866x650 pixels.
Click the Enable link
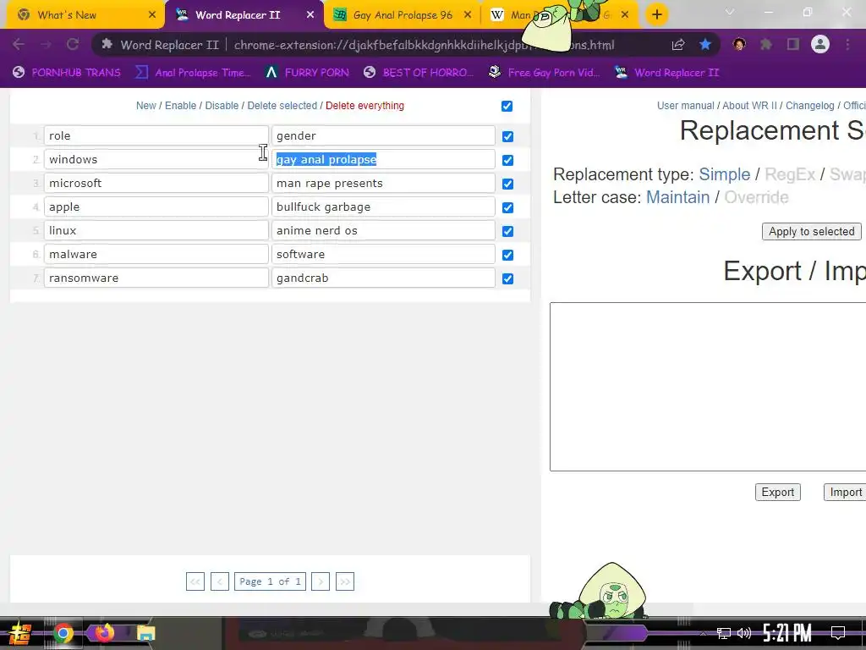click(181, 106)
